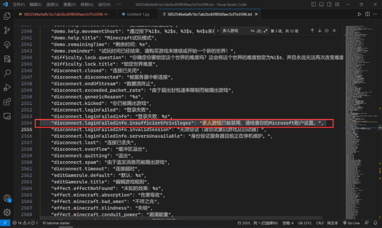Expand the replace field chevron
Screen dimensions: 382x228
218,31
